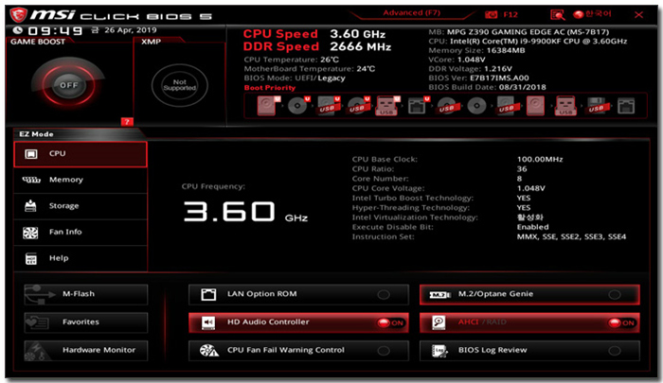Select the U-badged plain CD/DVD boot device
This screenshot has width=663, height=383.
click(298, 106)
